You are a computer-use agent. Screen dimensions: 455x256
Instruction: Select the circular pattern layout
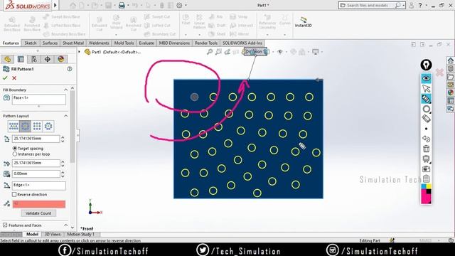pyautogui.click(x=26, y=127)
